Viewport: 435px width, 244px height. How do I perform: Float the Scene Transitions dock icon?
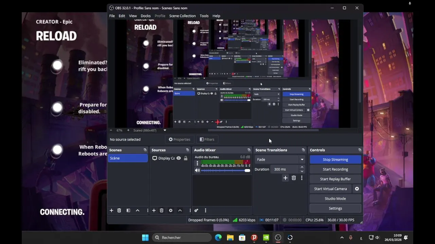[x=303, y=150]
